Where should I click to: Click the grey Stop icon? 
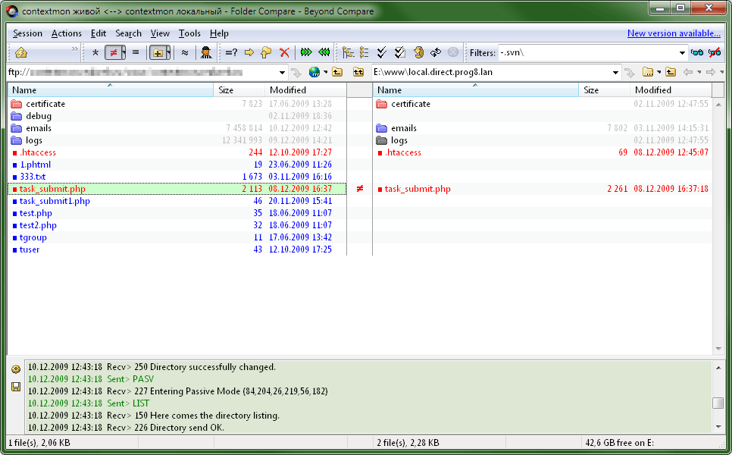click(x=453, y=52)
